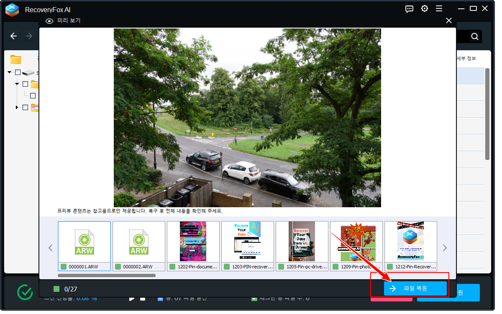Open the 1209-Pin-photo thumbnail preview
This screenshot has height=314, width=502.
pos(356,242)
